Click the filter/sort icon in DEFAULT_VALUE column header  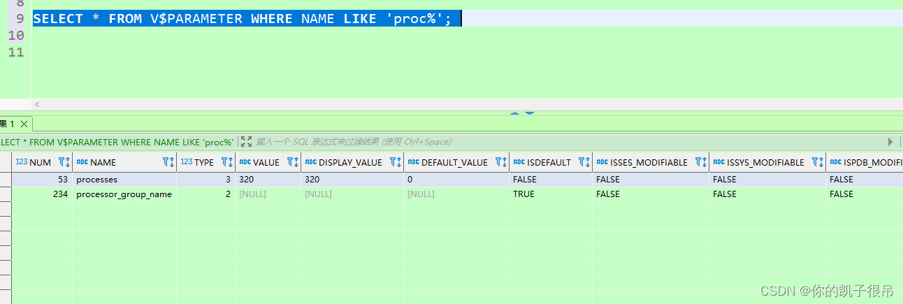(x=501, y=162)
